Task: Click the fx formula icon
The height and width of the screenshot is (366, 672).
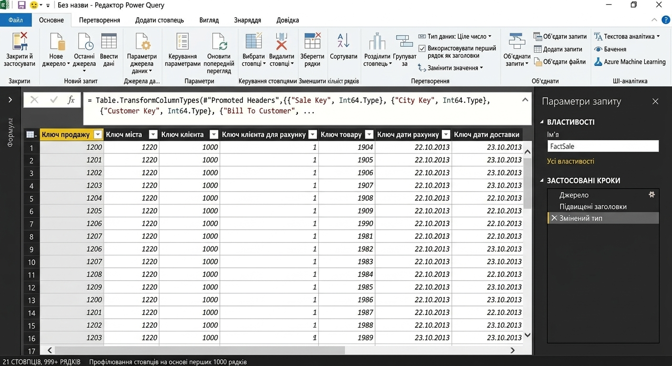Action: [71, 100]
